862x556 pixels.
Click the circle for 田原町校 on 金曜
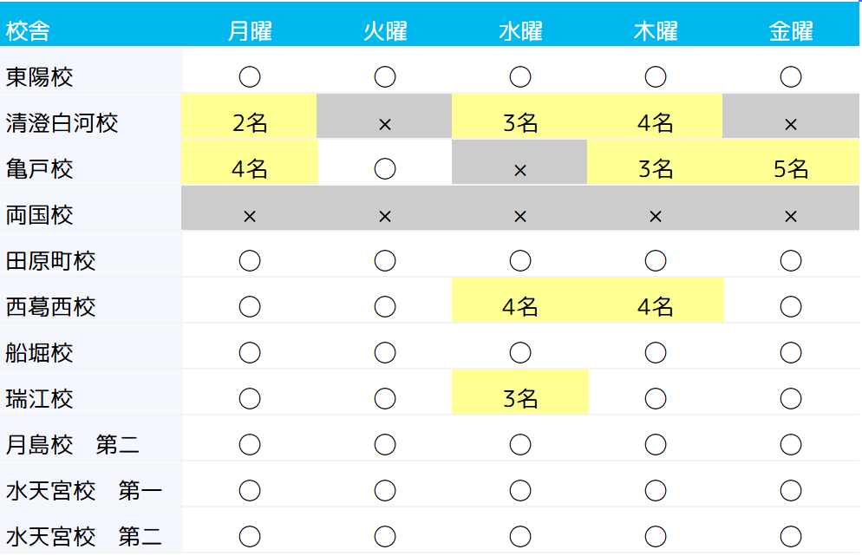[790, 261]
